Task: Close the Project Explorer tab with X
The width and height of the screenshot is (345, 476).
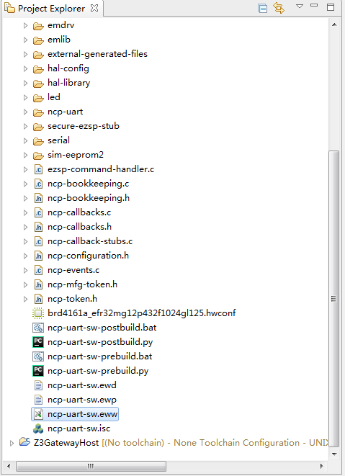Action: 94,8
